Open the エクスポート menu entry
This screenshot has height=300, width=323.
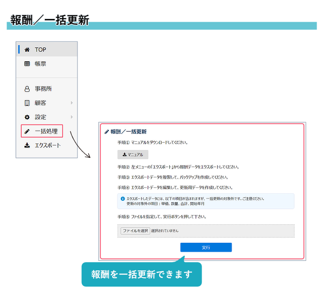click(48, 145)
